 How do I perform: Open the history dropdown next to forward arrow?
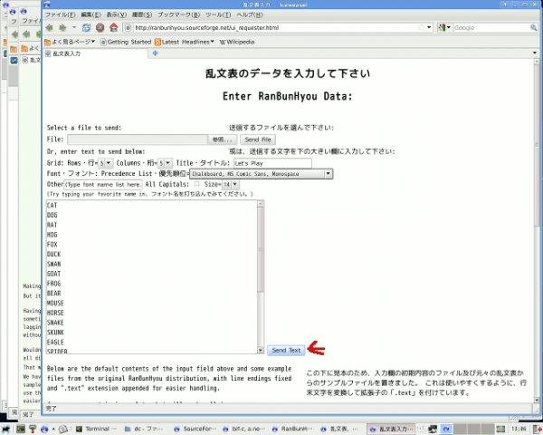click(x=74, y=27)
